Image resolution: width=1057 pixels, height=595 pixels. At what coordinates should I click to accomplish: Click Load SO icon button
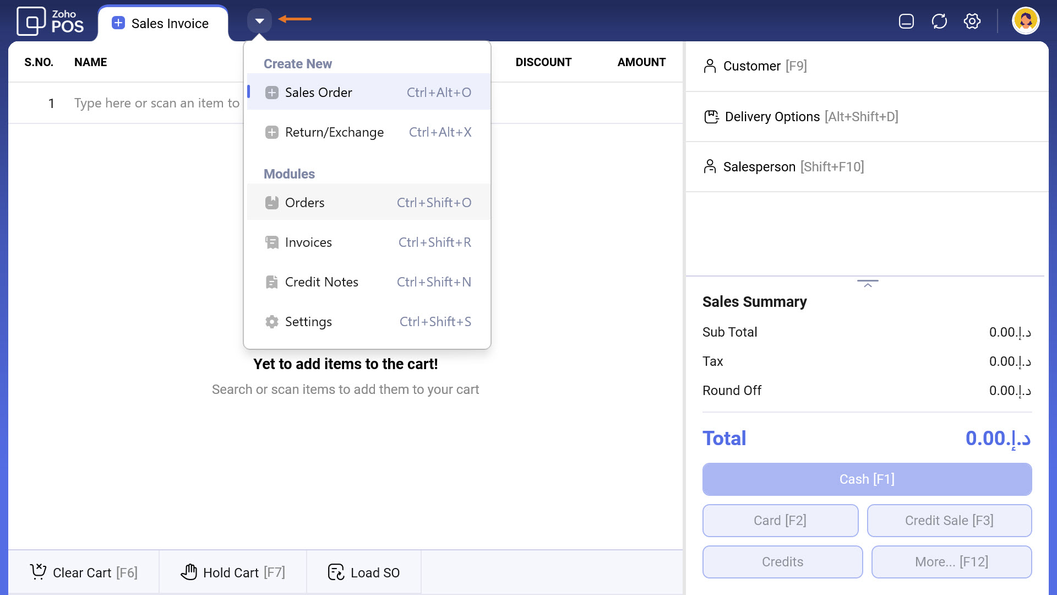tap(336, 572)
